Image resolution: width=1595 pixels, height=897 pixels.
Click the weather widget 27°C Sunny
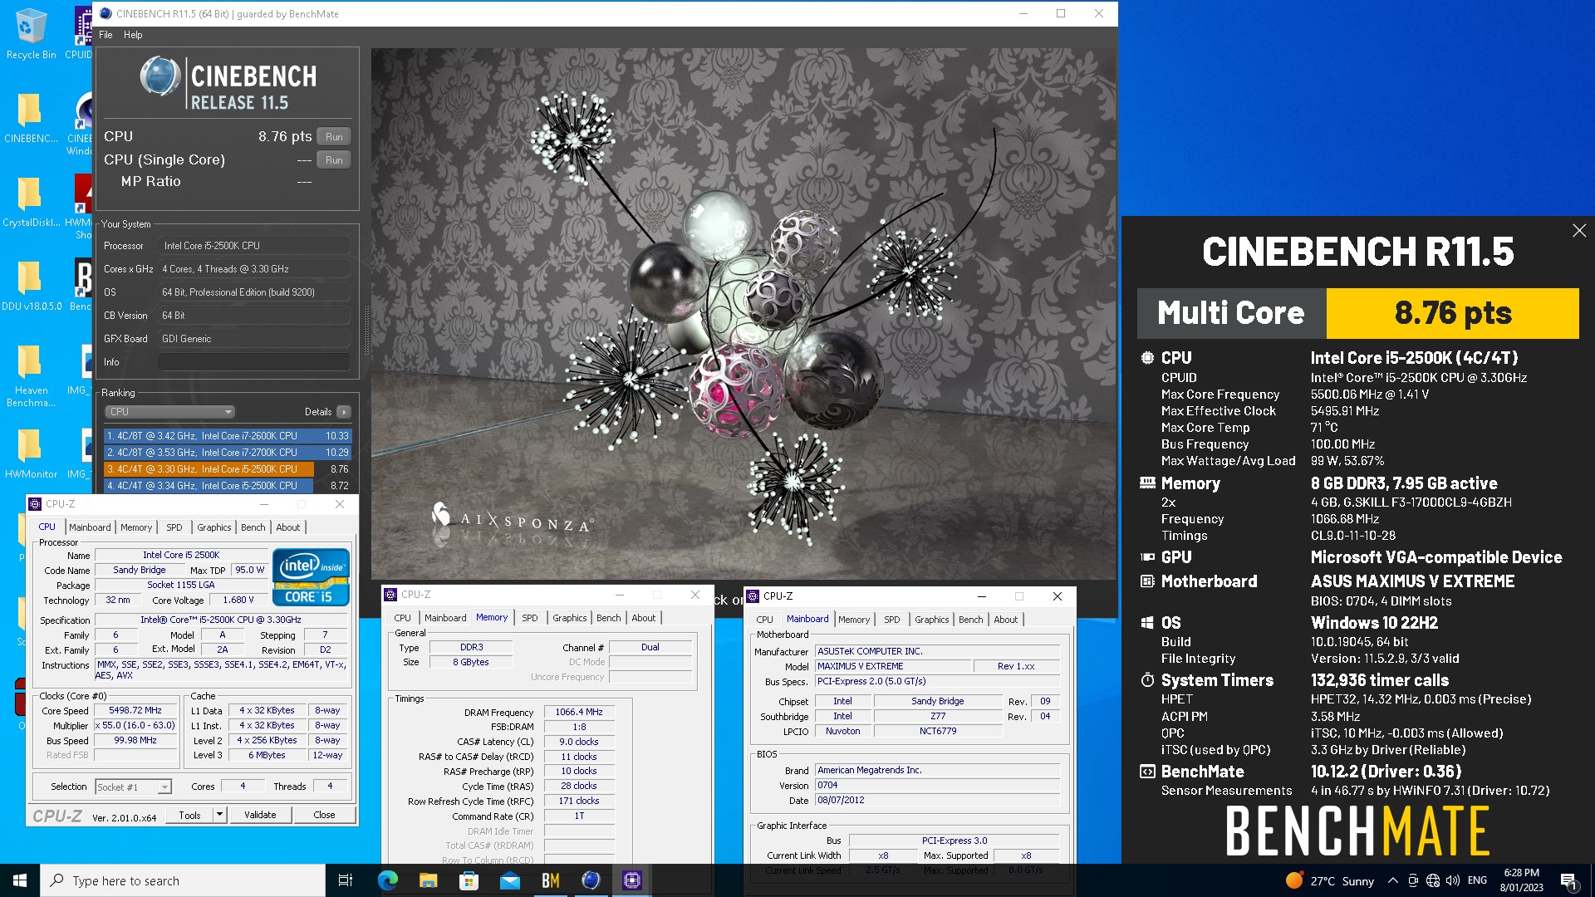(1329, 880)
